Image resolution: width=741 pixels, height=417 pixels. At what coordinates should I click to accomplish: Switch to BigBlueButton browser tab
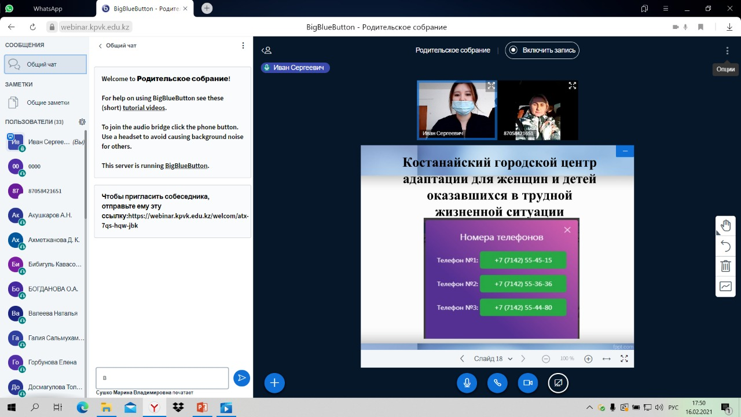coord(146,9)
